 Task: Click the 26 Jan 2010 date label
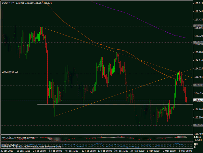click(7, 151)
